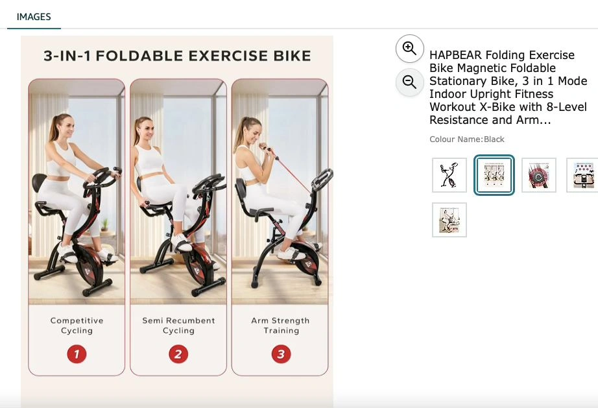Click the zoom in magnifier icon
This screenshot has height=408, width=598.
point(409,48)
